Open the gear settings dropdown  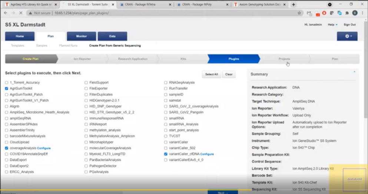[347, 36]
